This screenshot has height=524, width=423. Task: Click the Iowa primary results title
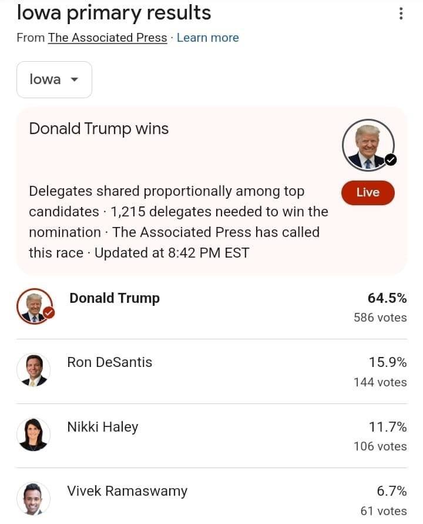pyautogui.click(x=114, y=14)
